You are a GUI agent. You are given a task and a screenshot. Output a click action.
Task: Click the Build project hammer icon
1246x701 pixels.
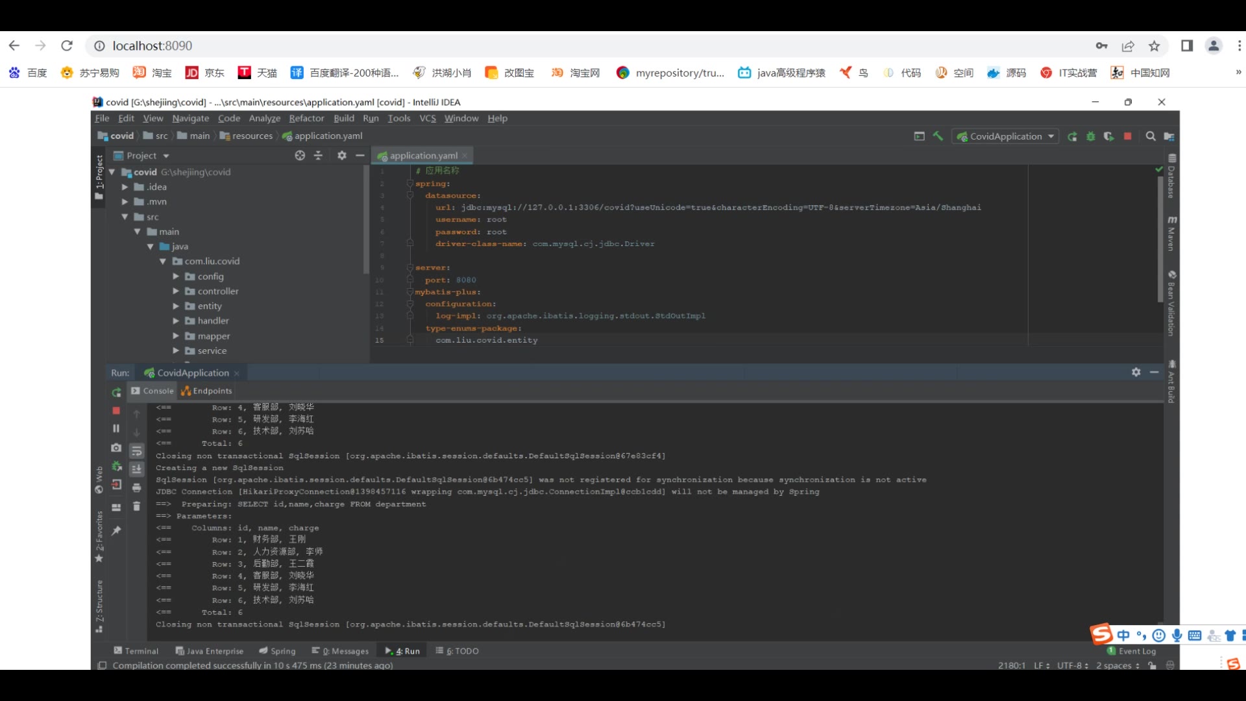coord(938,136)
